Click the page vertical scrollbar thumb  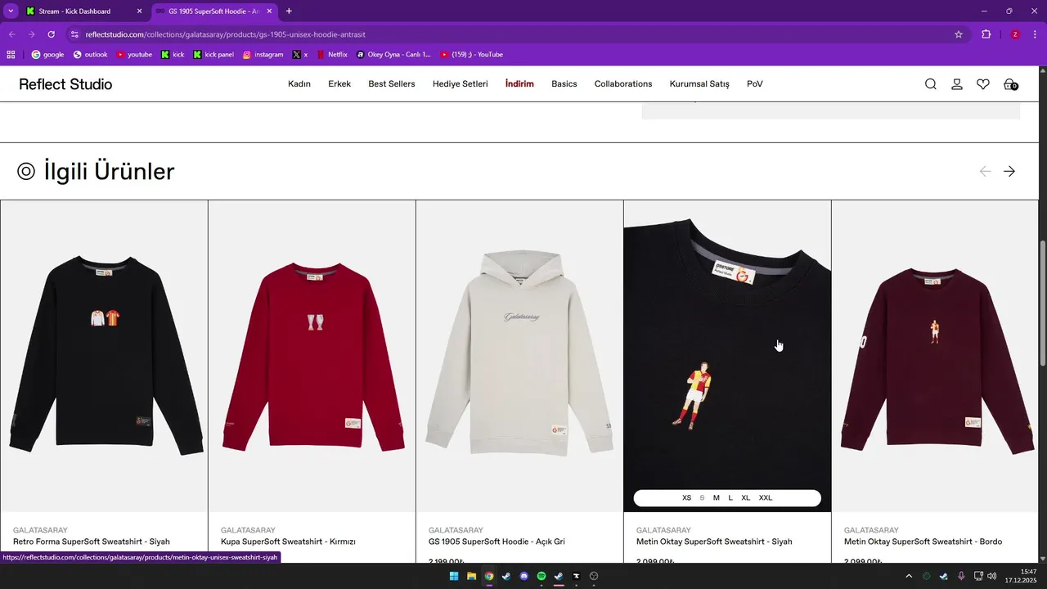(1042, 303)
